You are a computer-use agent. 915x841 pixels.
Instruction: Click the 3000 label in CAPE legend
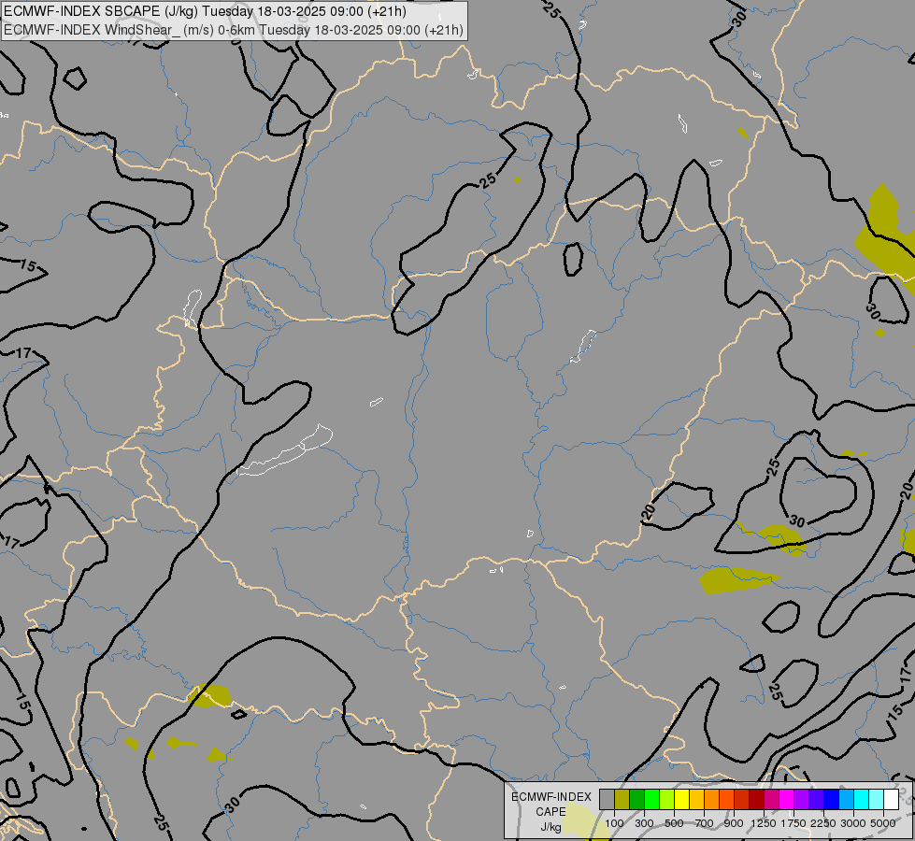[853, 823]
